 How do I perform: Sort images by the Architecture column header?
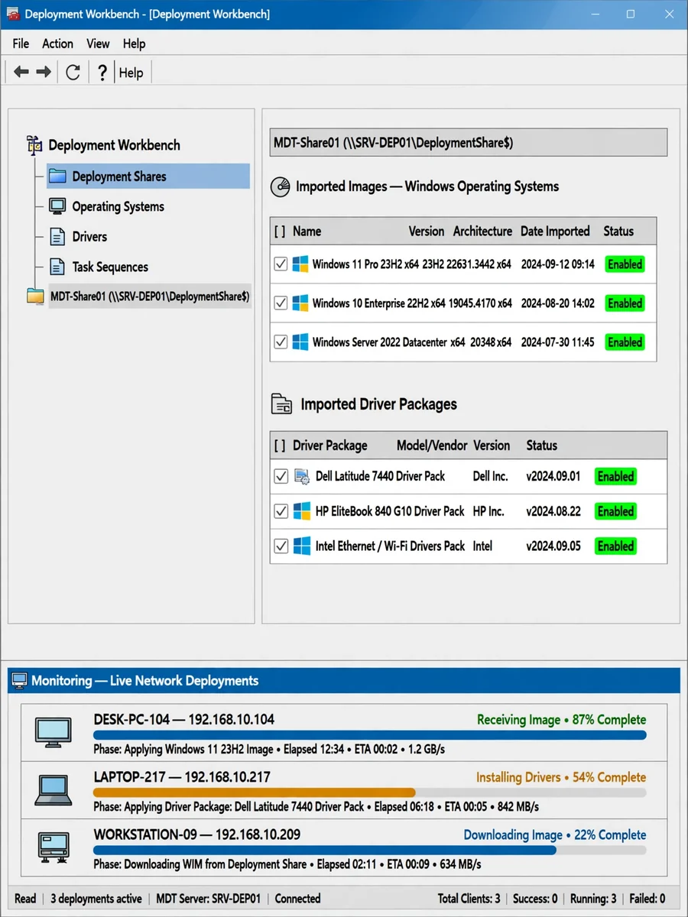(482, 231)
